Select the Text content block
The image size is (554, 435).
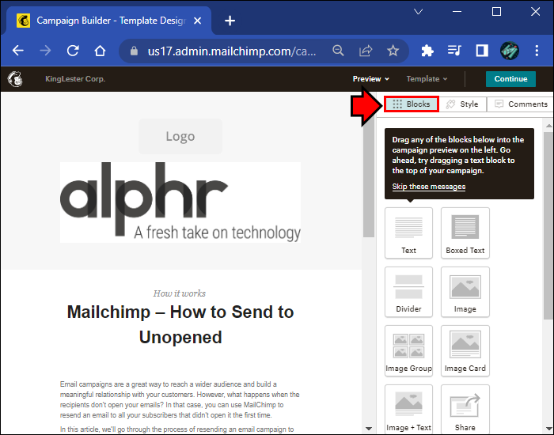[x=409, y=233]
